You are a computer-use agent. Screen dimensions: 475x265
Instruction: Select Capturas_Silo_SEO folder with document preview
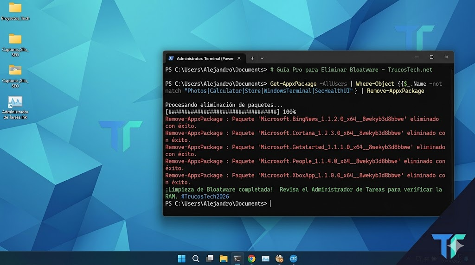click(x=15, y=76)
